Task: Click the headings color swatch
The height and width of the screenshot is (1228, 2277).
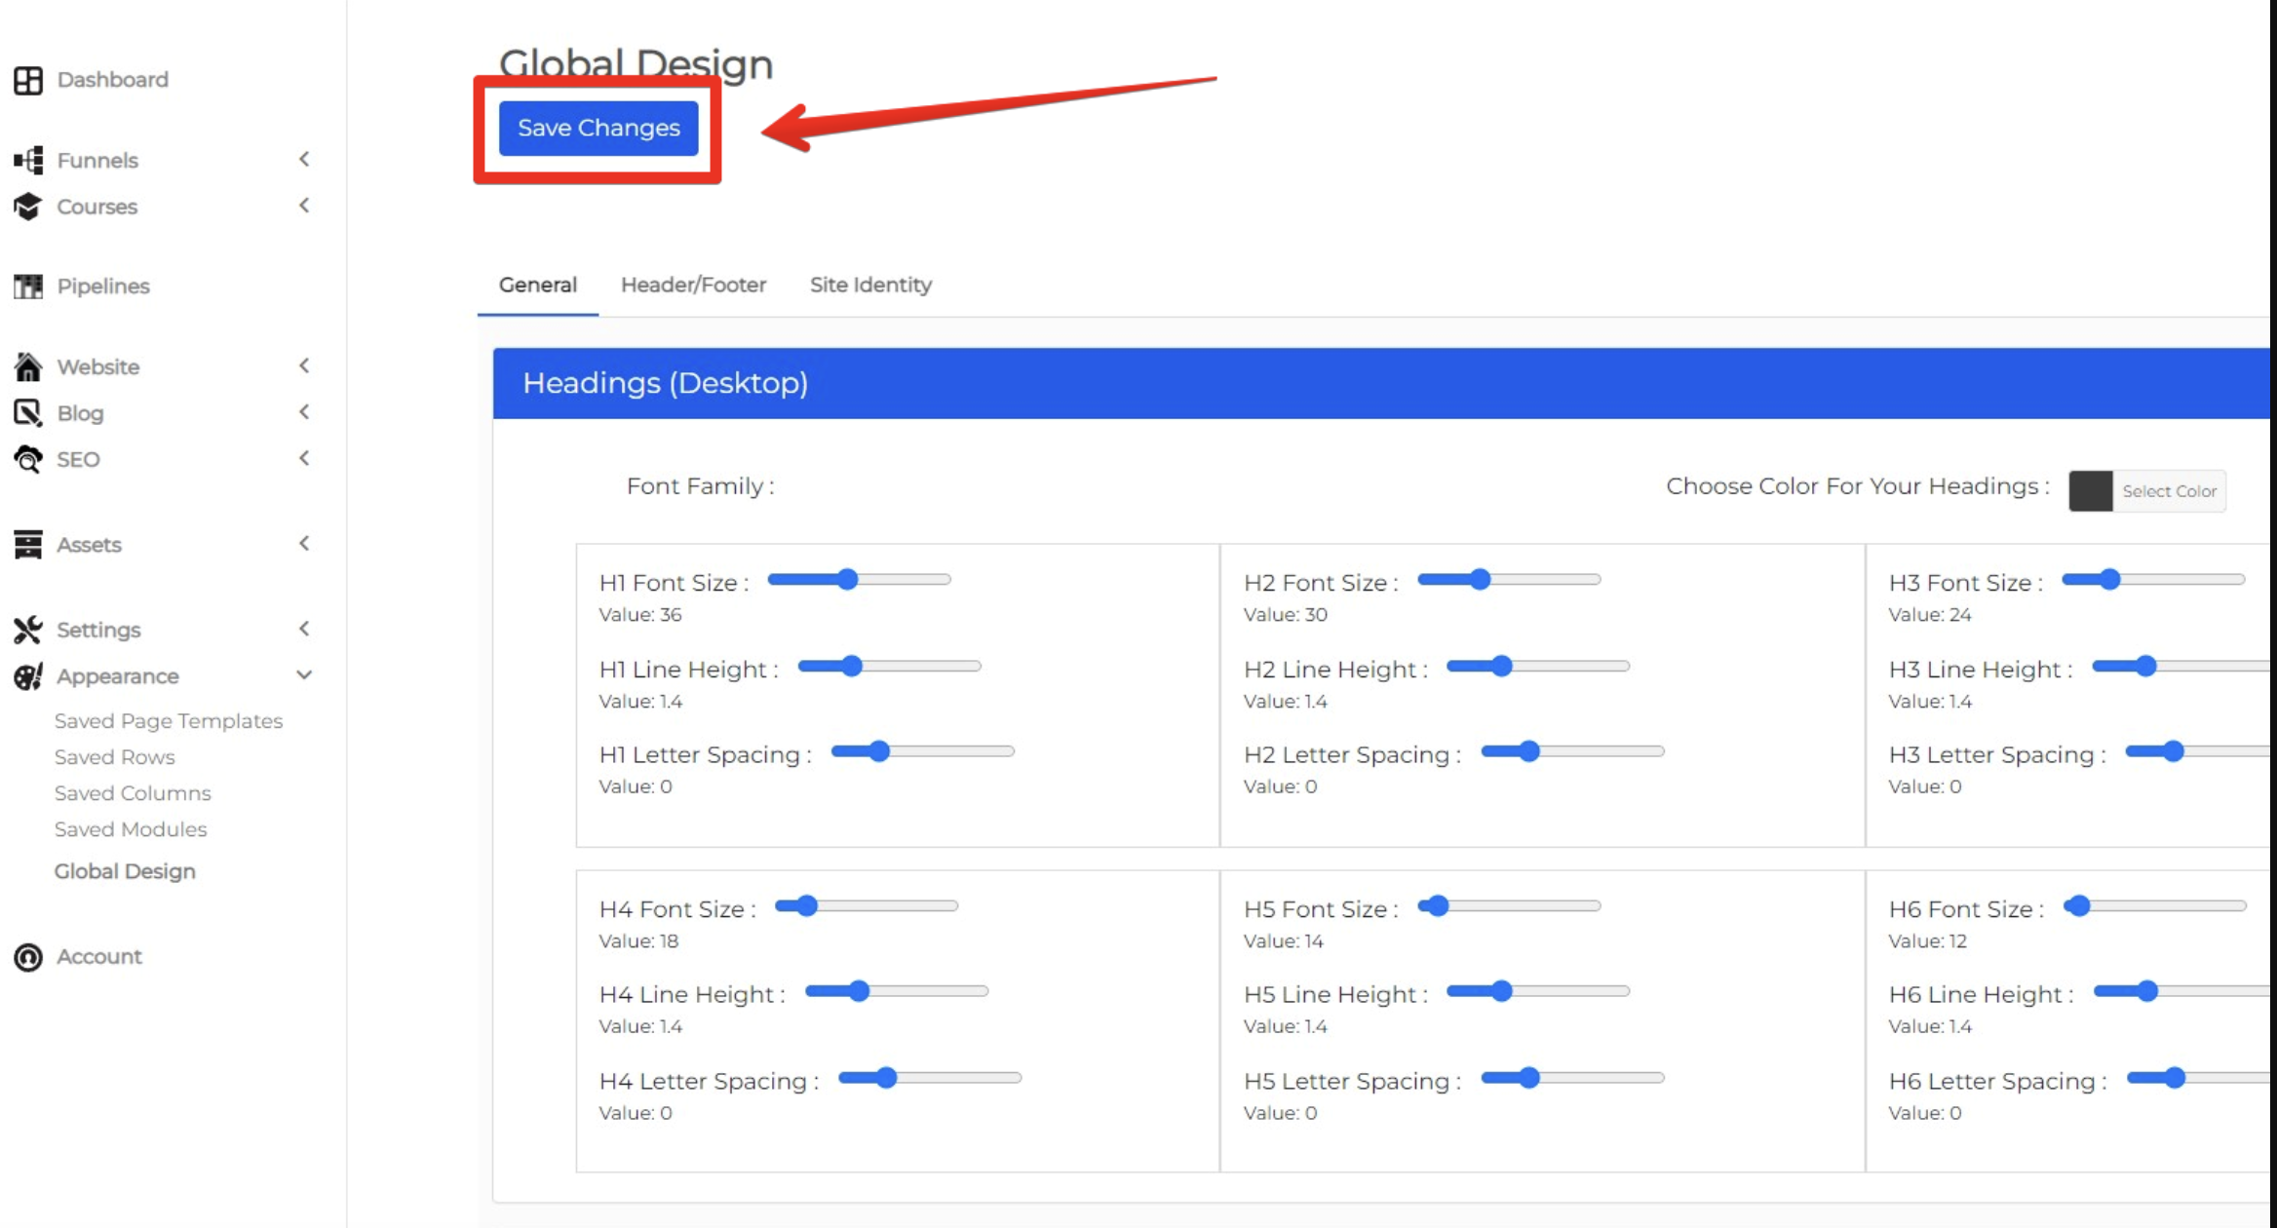Action: [2091, 491]
